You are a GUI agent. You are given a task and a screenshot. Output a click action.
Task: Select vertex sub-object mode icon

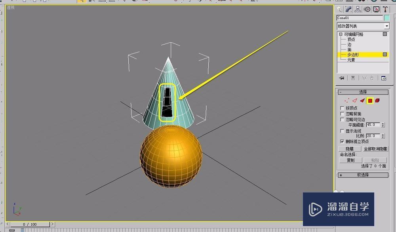coord(346,101)
